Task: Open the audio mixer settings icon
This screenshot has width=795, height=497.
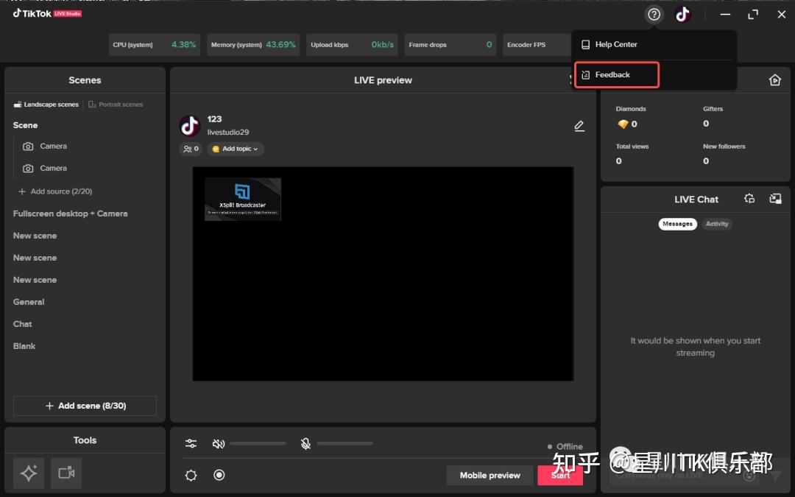Action: (191, 443)
